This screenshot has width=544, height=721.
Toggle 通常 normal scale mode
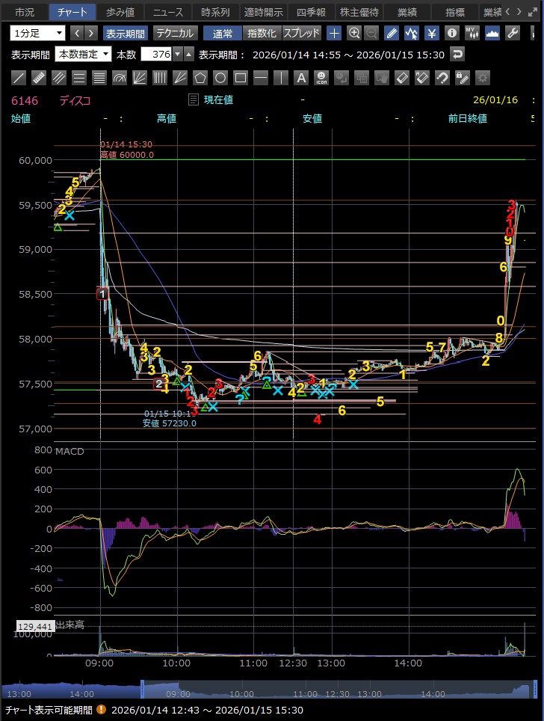(222, 33)
